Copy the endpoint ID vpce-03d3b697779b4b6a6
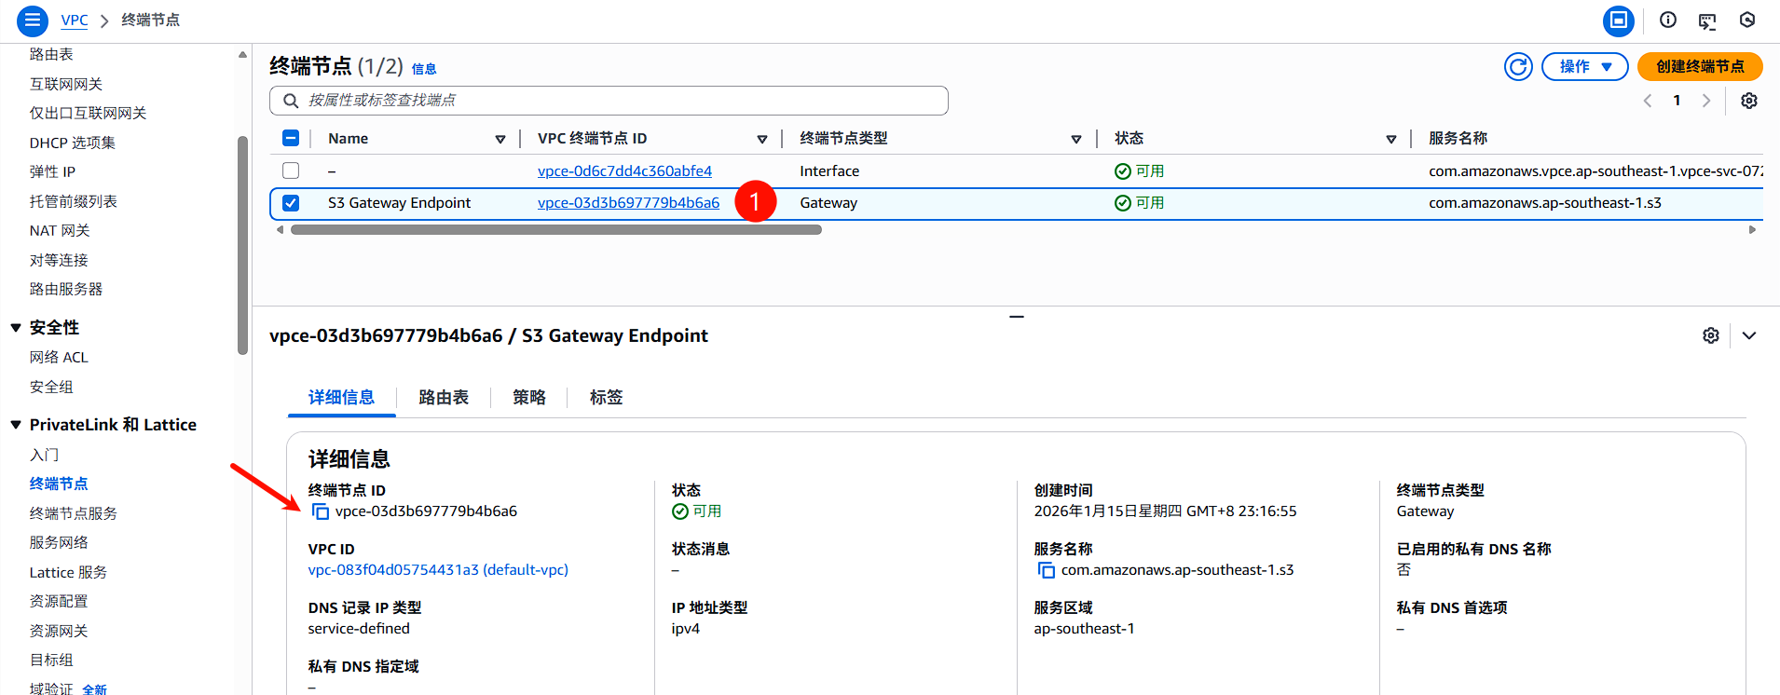Image resolution: width=1780 pixels, height=695 pixels. click(321, 511)
